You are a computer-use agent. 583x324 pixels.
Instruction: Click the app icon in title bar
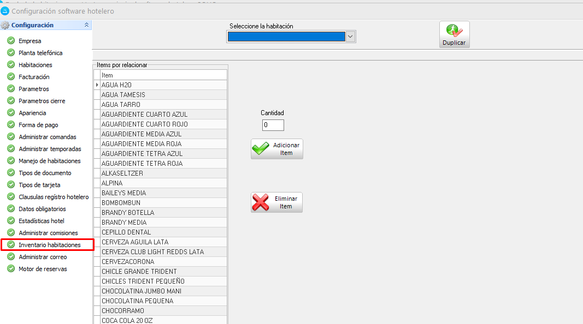5,10
